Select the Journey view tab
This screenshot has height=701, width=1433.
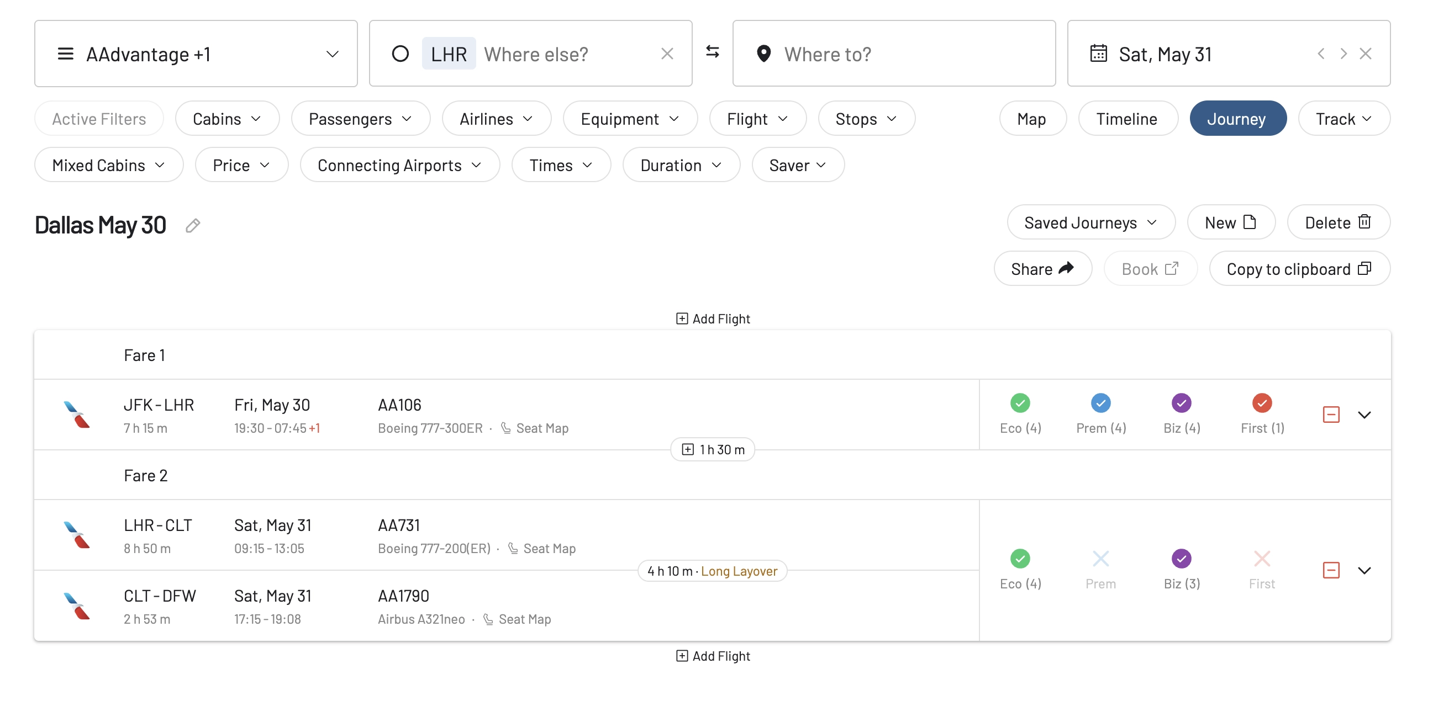click(x=1237, y=119)
